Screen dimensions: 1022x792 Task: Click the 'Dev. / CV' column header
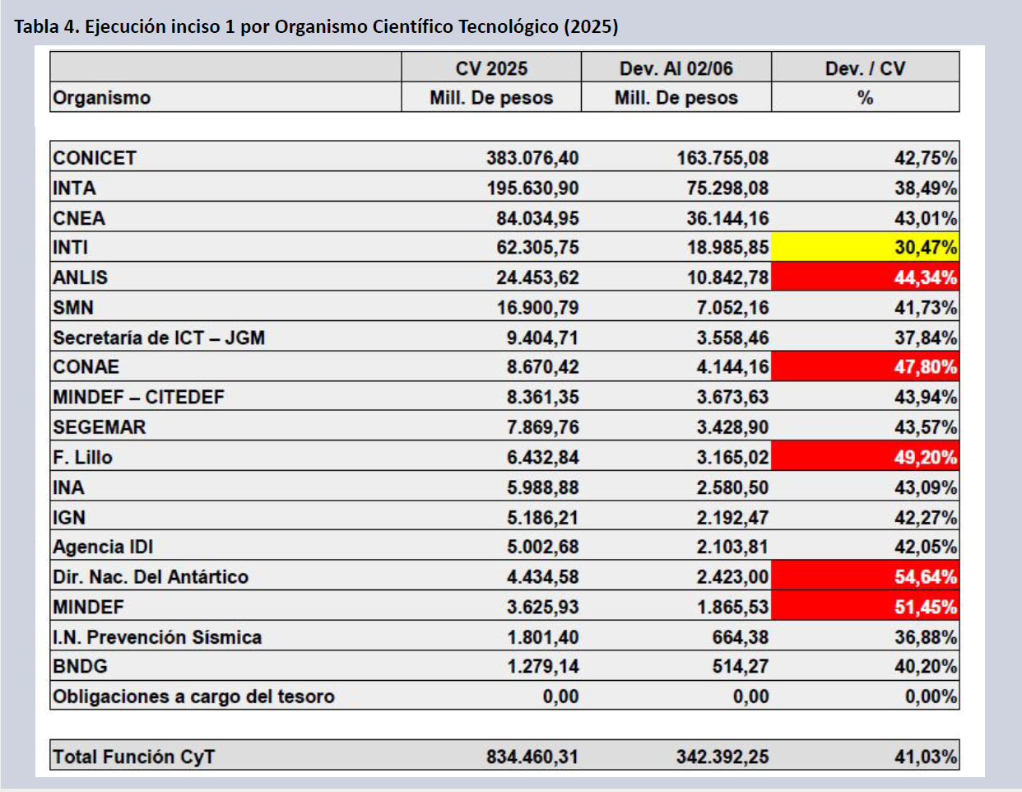pyautogui.click(x=865, y=68)
